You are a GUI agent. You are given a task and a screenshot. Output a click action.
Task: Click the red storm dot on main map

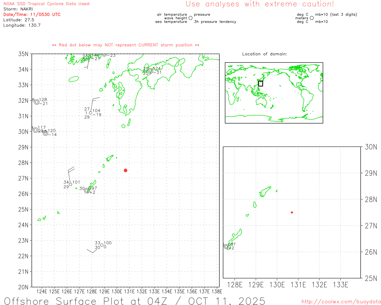click(x=126, y=170)
